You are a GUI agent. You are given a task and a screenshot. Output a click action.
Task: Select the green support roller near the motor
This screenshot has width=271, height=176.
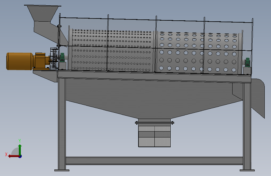[x=62, y=57]
